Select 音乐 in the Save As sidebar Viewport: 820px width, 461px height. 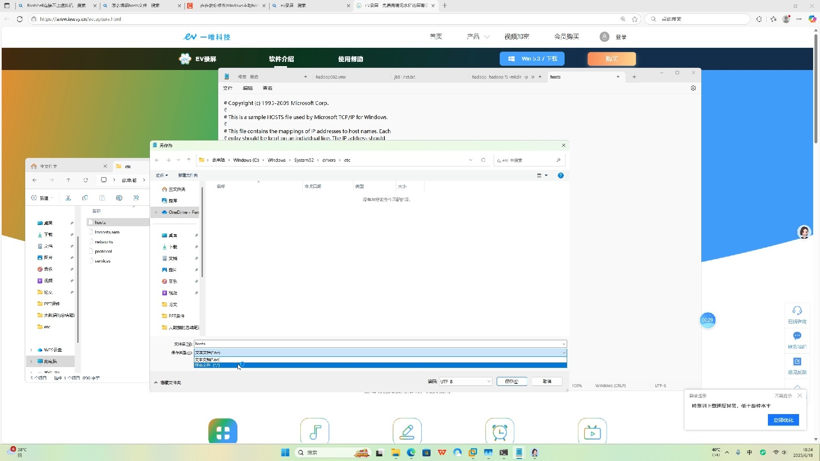(x=170, y=281)
